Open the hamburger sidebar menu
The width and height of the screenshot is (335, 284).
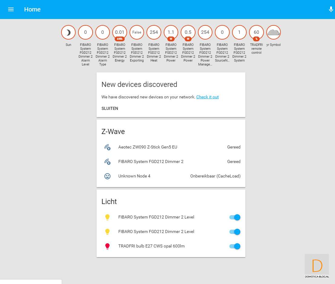tap(11, 9)
